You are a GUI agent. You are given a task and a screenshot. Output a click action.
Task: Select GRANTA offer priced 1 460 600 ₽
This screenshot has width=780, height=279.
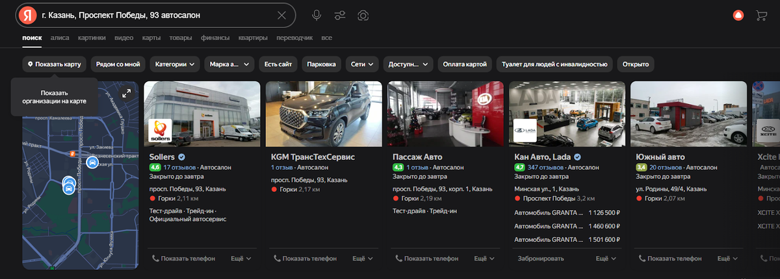click(x=567, y=226)
